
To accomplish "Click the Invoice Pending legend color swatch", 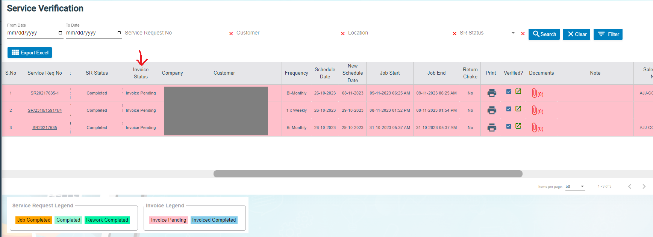I will (168, 220).
